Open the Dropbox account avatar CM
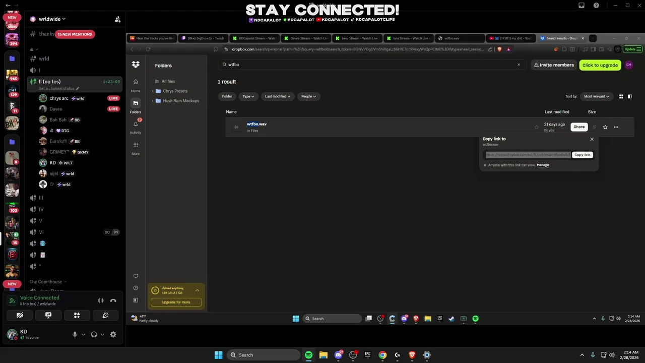Image resolution: width=645 pixels, height=363 pixels. (x=628, y=65)
